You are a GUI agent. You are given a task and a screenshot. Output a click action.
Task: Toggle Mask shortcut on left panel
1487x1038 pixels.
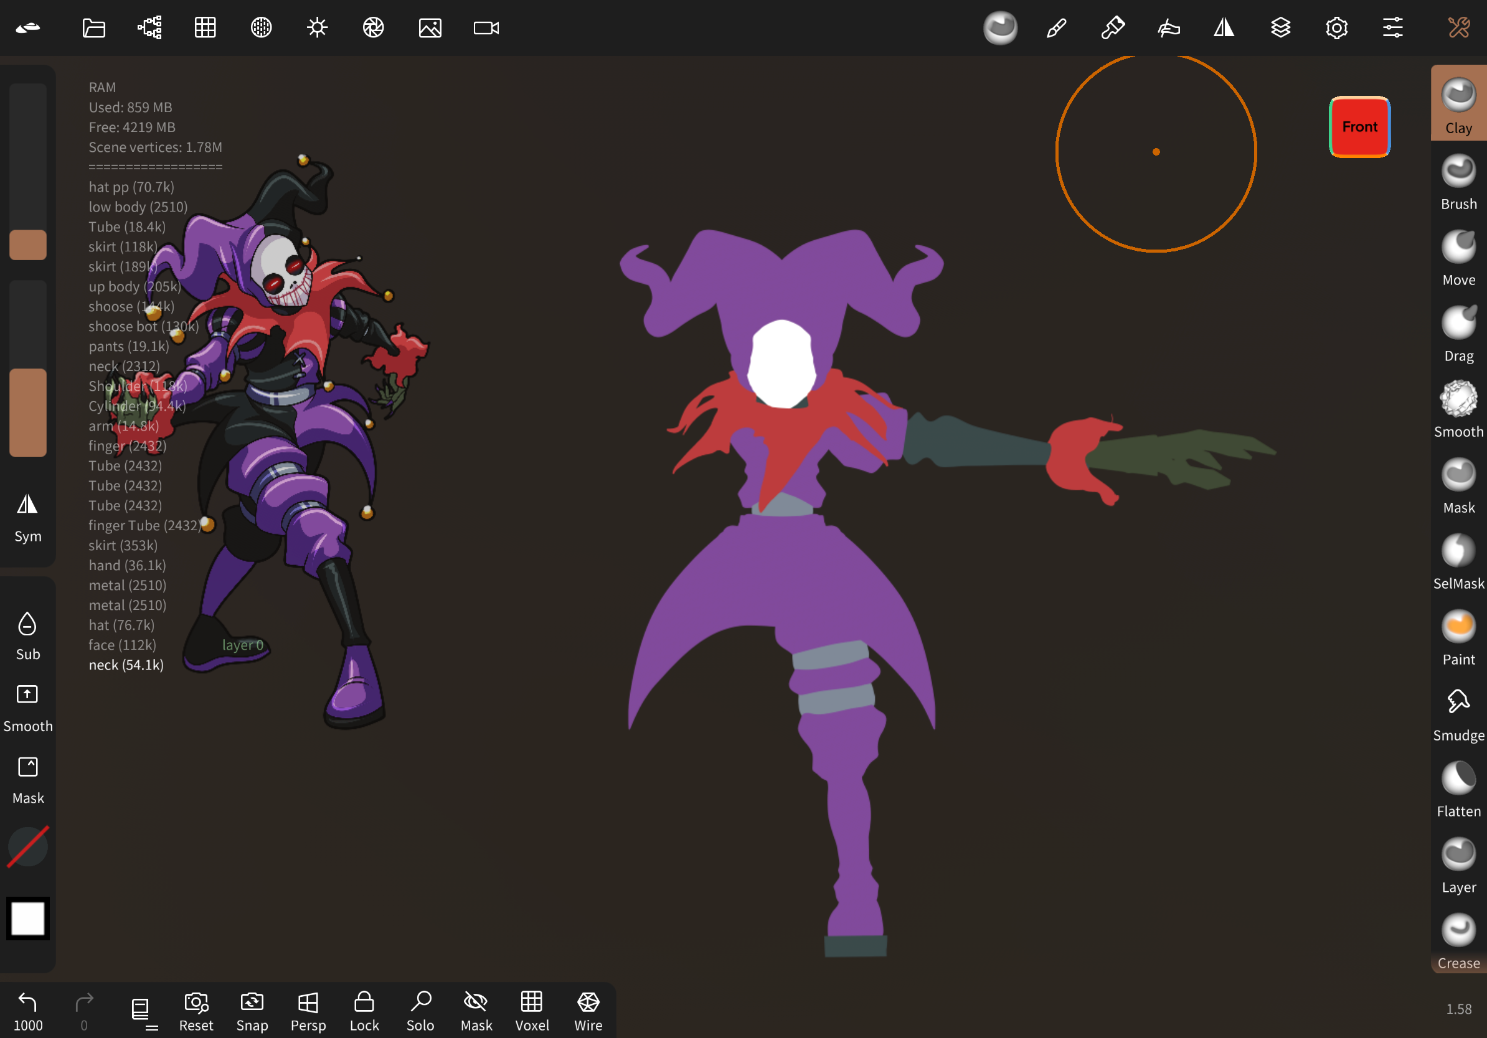pyautogui.click(x=28, y=780)
